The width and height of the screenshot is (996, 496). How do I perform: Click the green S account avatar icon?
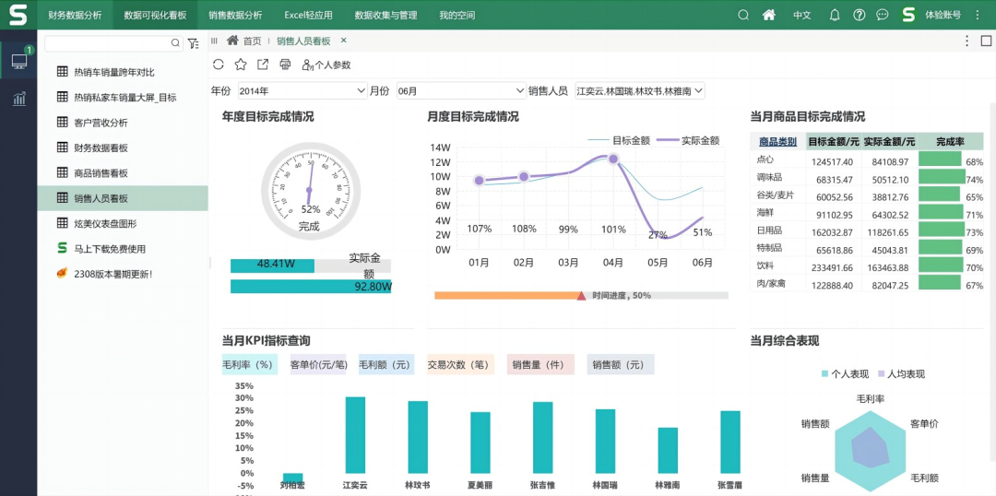[x=909, y=16]
